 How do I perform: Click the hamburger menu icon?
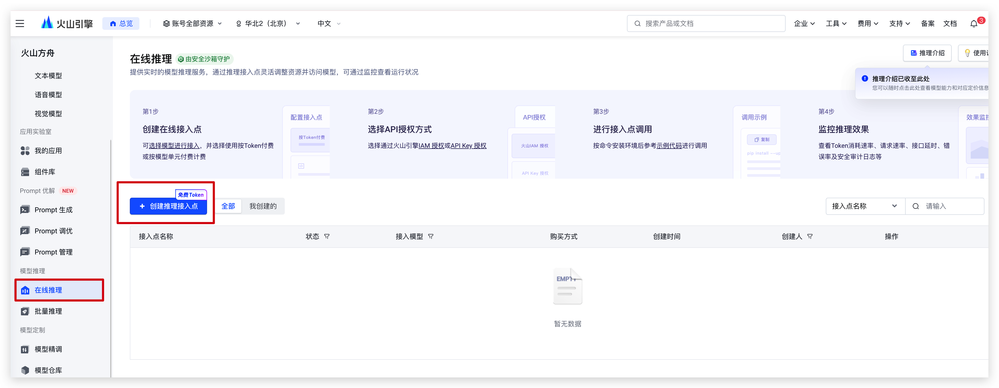(20, 23)
